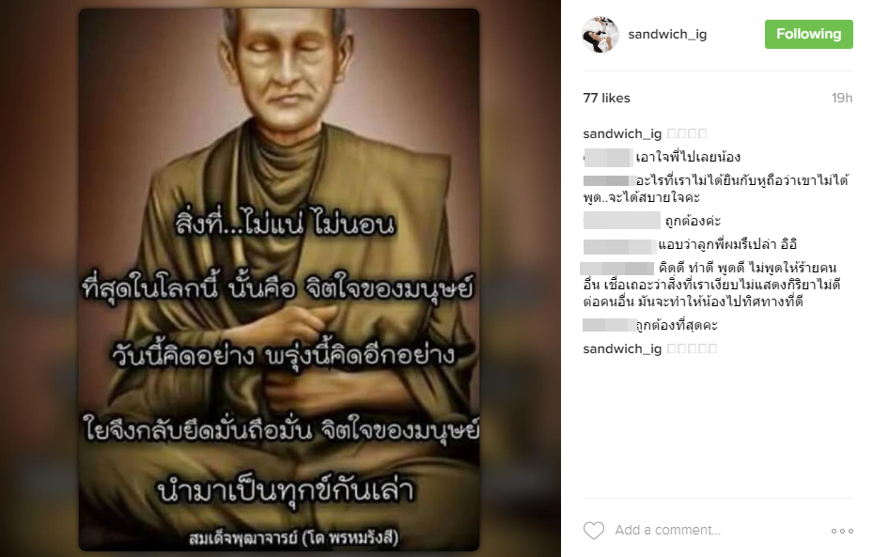Open the three-dot more options menu

pos(842,531)
